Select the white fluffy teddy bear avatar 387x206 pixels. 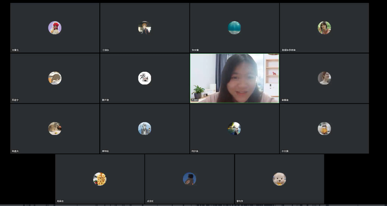point(279,179)
